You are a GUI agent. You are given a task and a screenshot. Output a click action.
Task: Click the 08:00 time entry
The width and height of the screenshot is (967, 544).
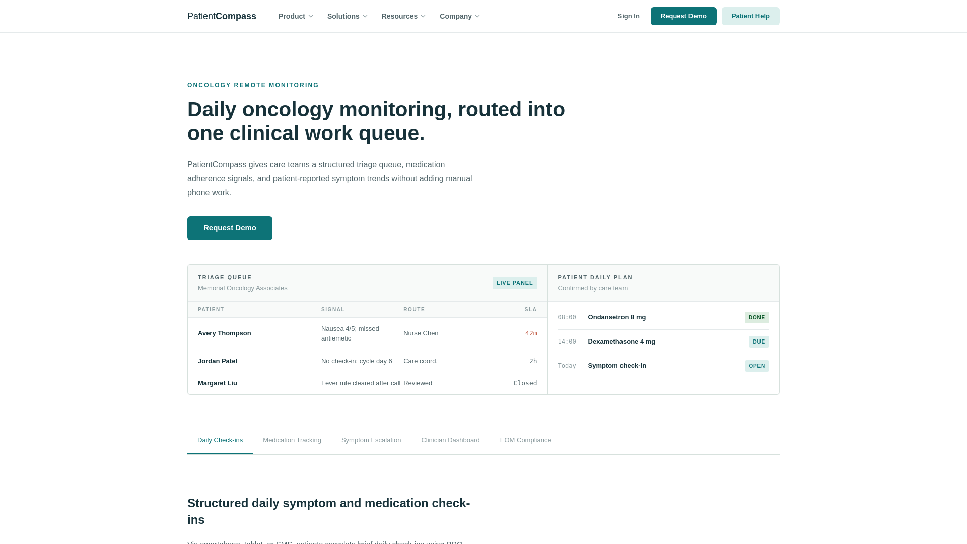pos(567,317)
